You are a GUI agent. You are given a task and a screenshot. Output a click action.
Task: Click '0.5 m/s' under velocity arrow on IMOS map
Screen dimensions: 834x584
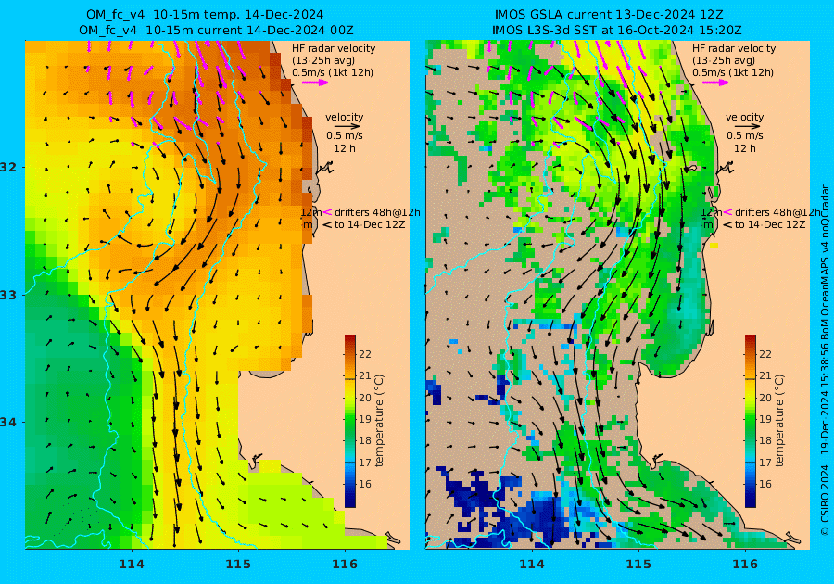[x=745, y=136]
